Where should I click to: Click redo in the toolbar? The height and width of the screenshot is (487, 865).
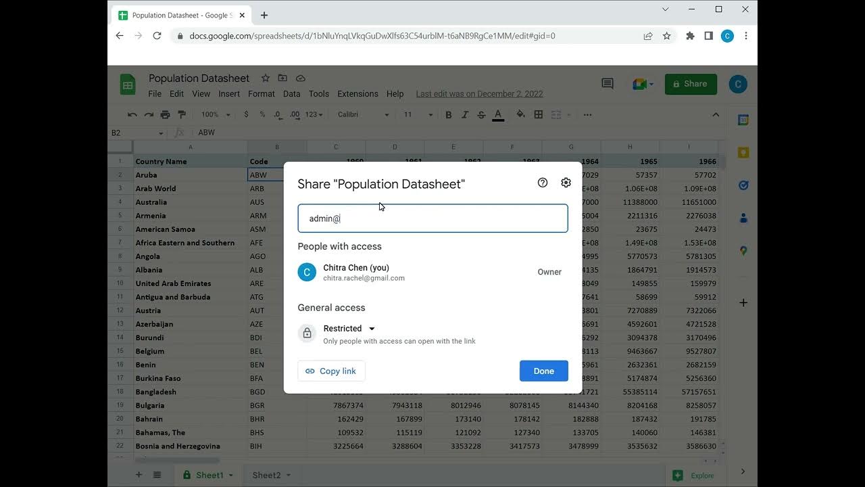coord(149,115)
